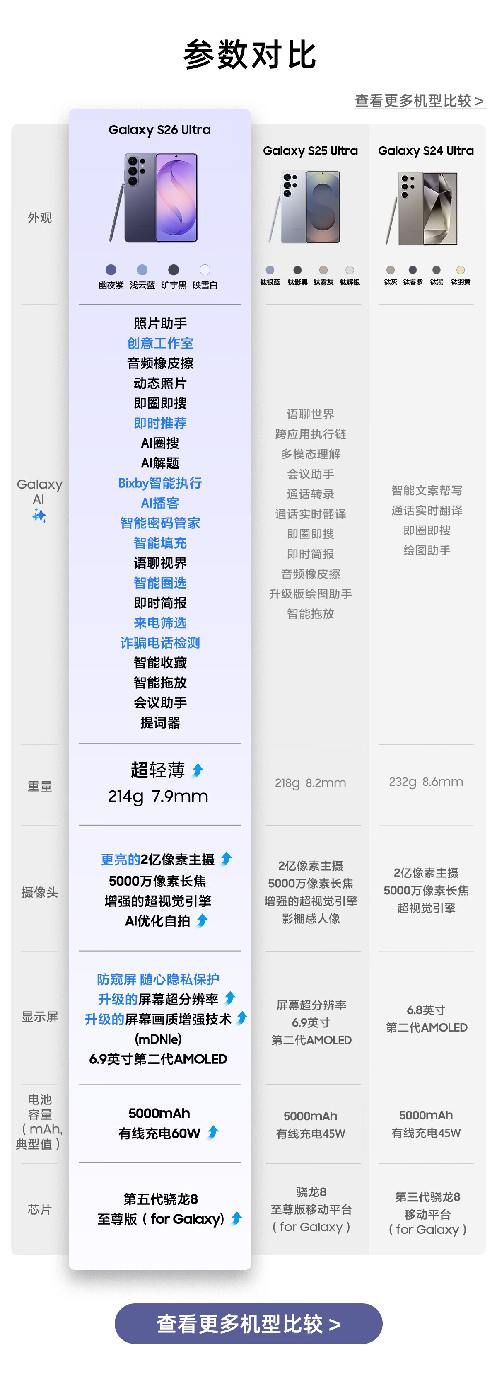
Task: Click the '智能密码管家' feature text
Action: click(160, 523)
